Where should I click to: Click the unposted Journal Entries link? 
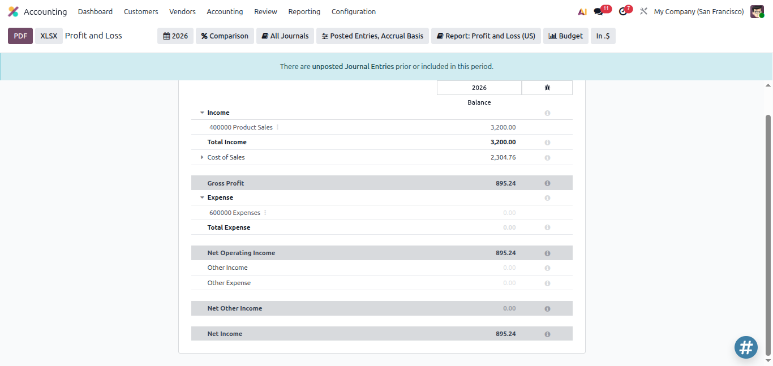pos(353,66)
